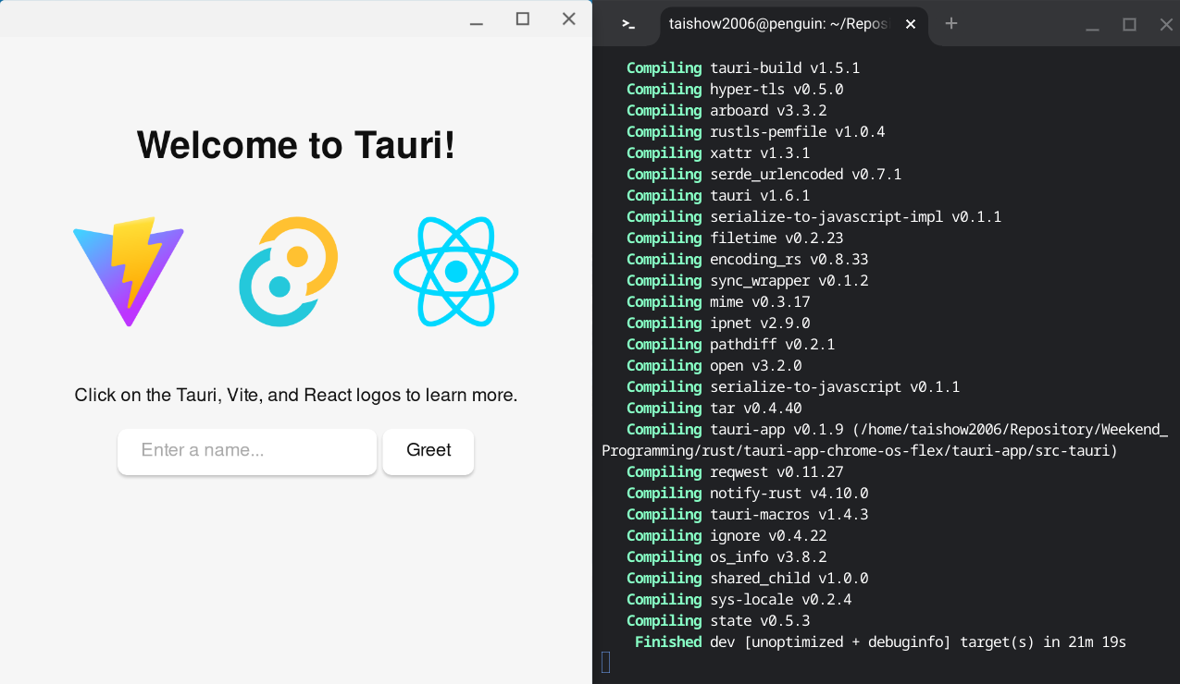1180x684 pixels.
Task: Click the "Finished" build output line
Action: [879, 641]
